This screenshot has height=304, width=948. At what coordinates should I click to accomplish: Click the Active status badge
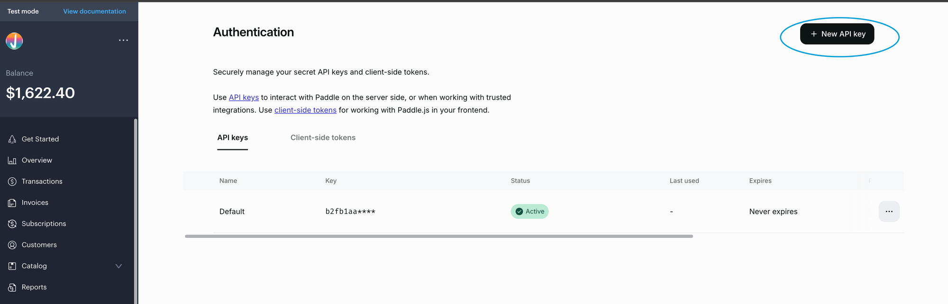coord(529,211)
